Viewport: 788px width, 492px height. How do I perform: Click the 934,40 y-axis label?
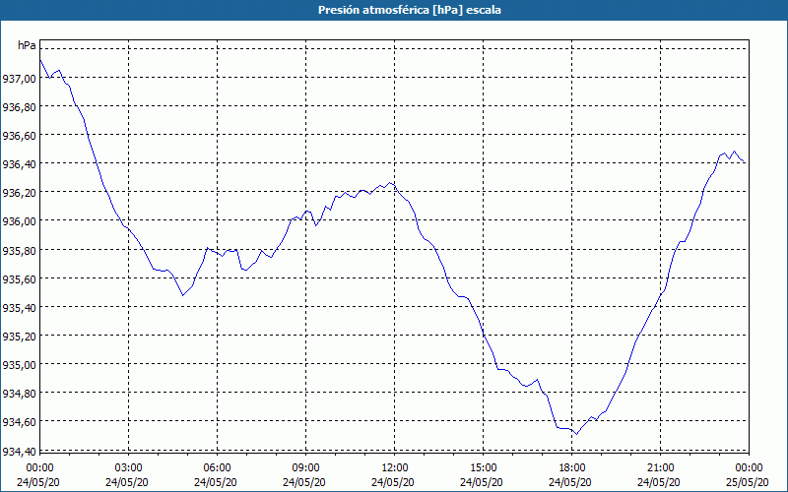(19, 452)
